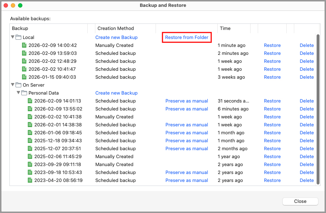Collapse the Local backups tree
Viewport: 326px width, 213px height.
[x=13, y=37]
